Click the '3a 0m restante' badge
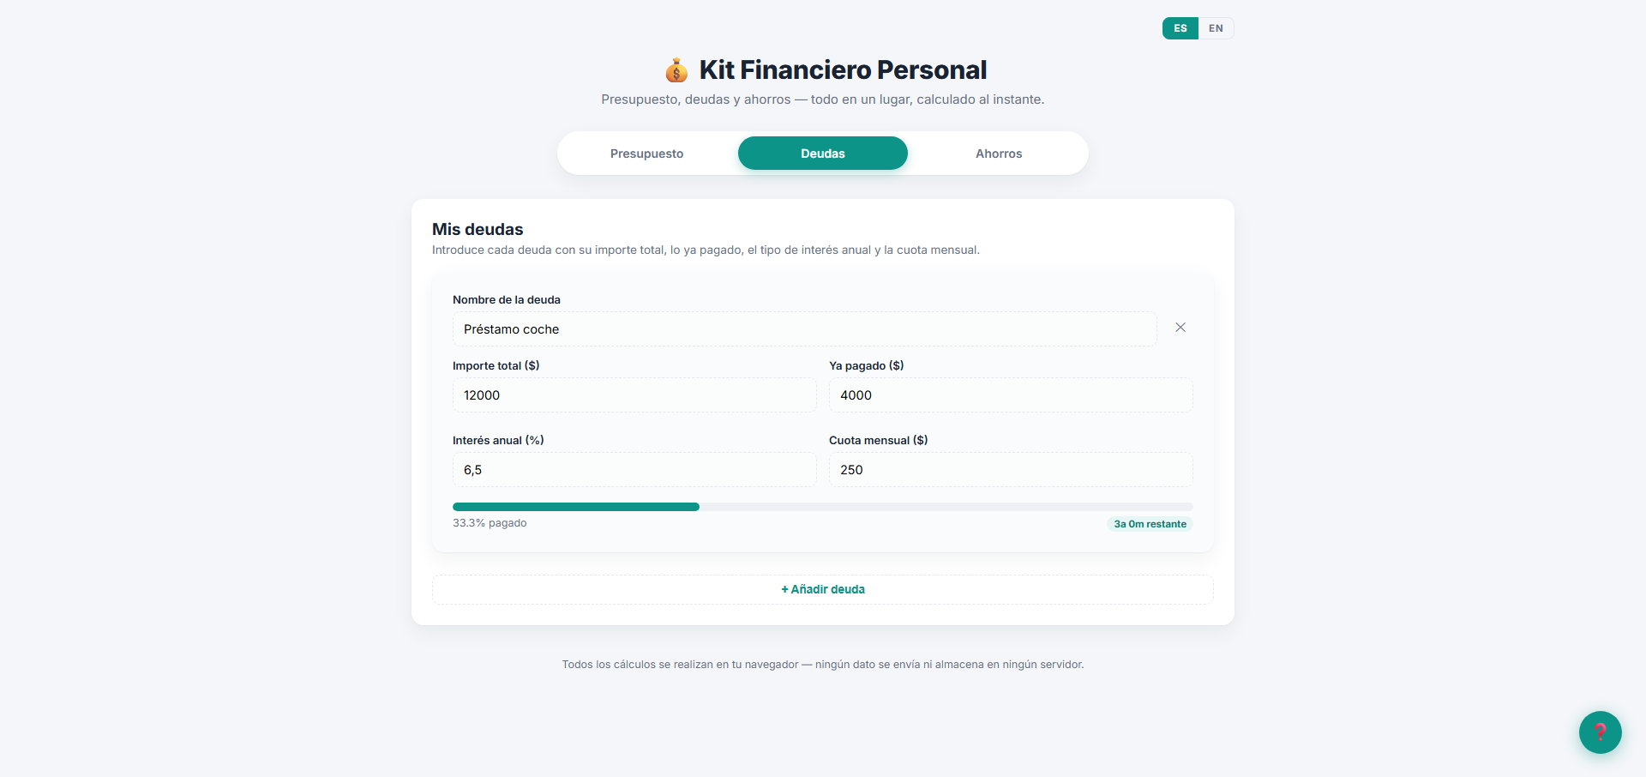Viewport: 1646px width, 777px height. coord(1150,524)
